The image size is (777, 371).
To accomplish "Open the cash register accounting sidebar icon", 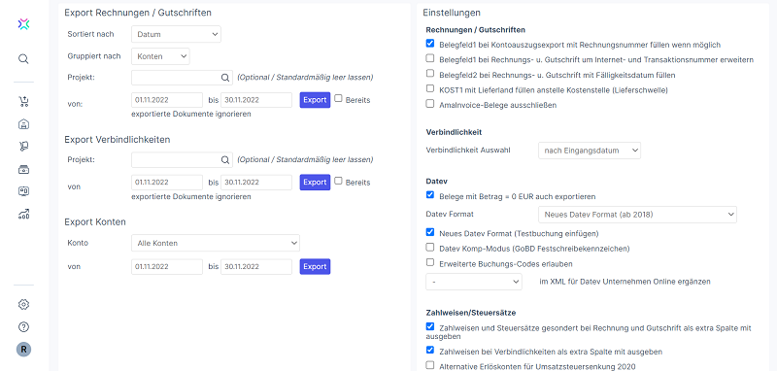I will coord(23,169).
